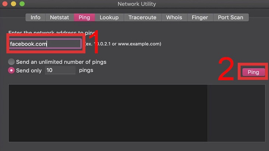
Task: Select the active Ping tab
Action: pyautogui.click(x=84, y=17)
